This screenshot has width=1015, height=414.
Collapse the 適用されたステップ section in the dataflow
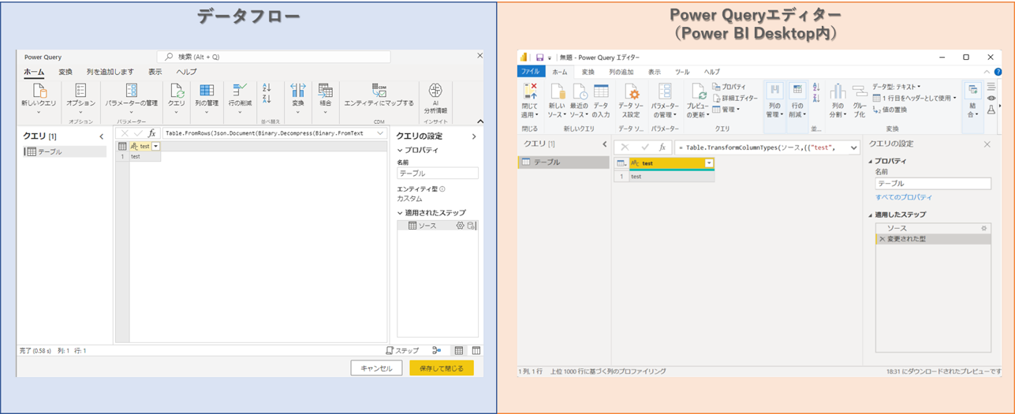pos(400,213)
